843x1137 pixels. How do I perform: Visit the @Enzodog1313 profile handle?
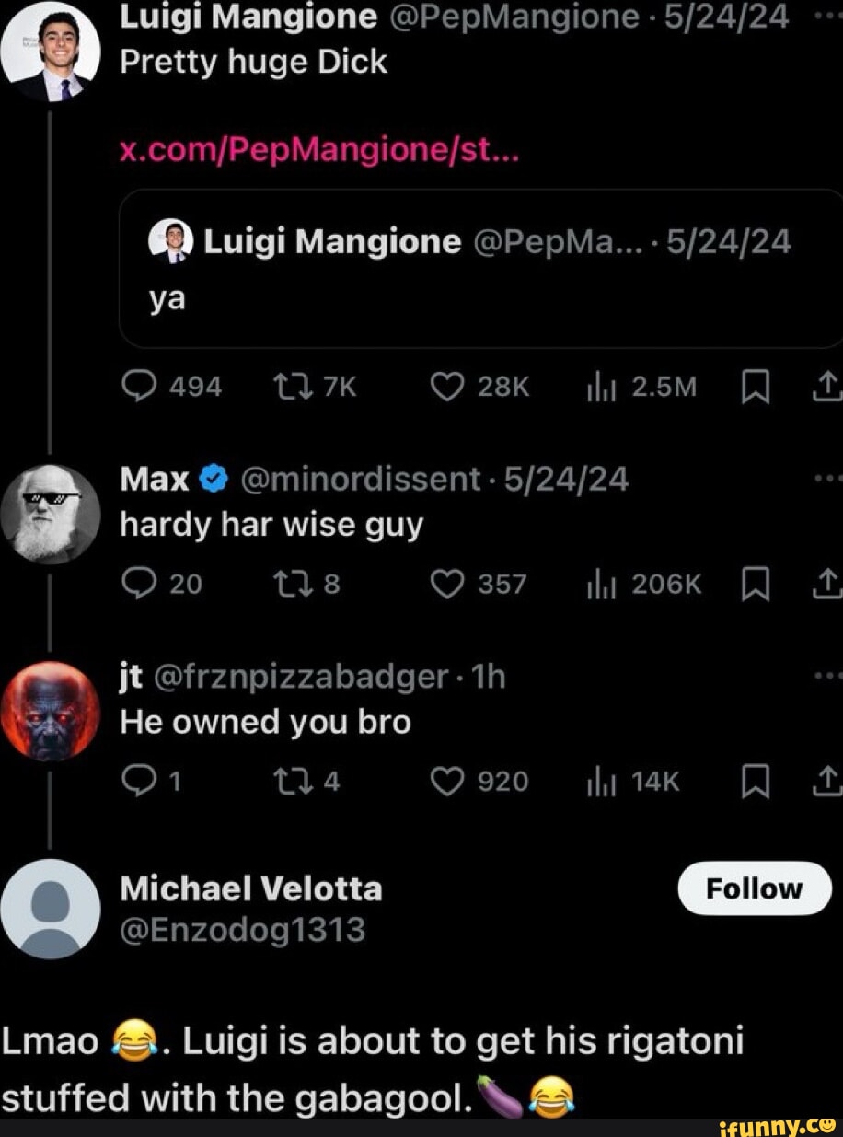tap(243, 931)
